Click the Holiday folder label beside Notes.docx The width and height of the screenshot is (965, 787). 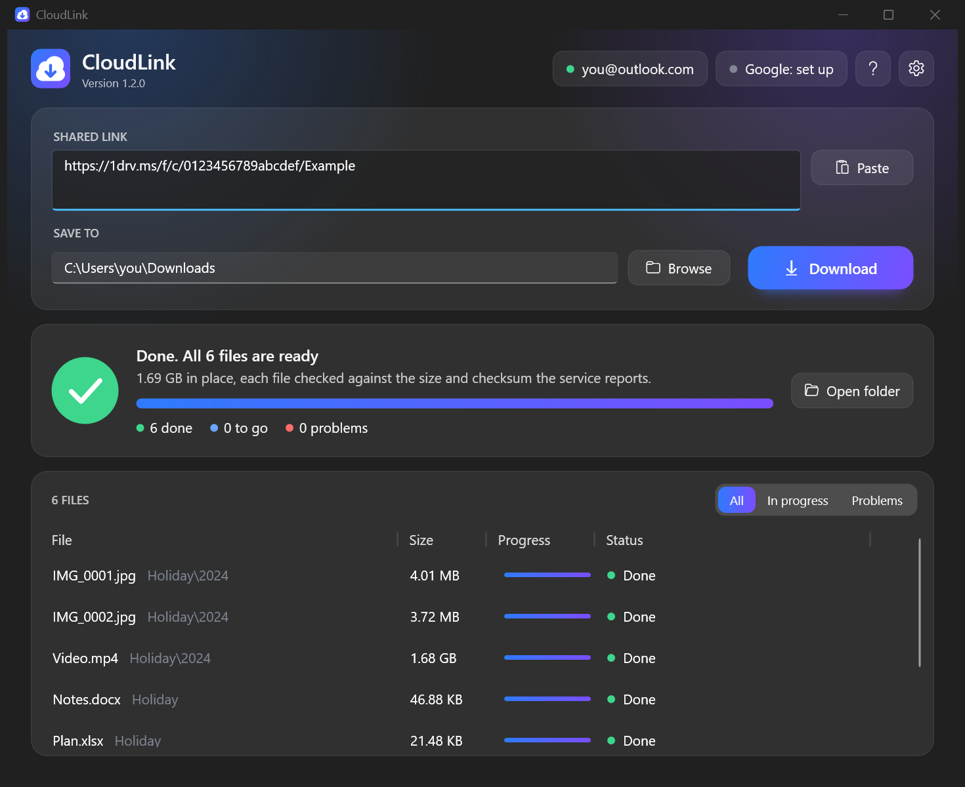click(x=155, y=700)
